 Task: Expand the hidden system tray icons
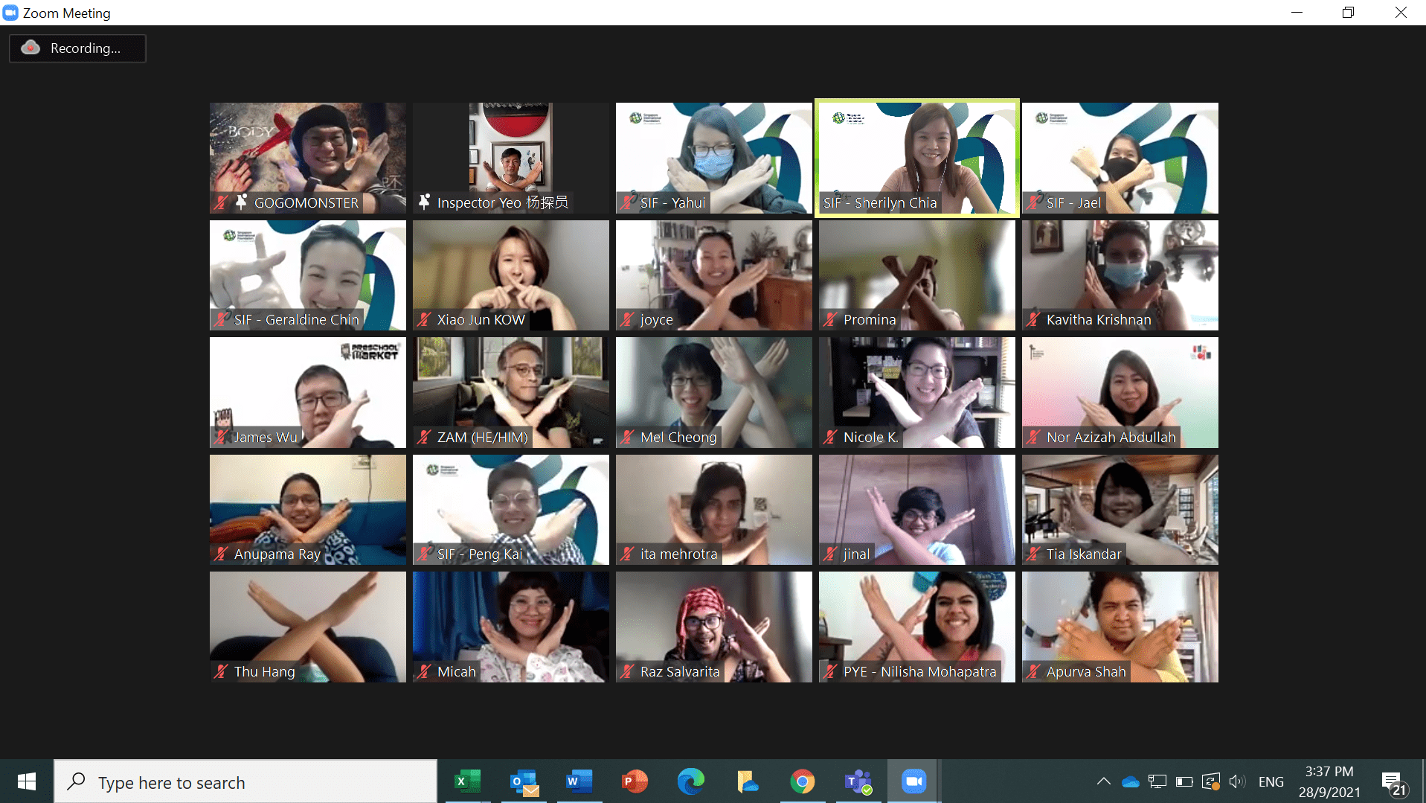pyautogui.click(x=1104, y=781)
